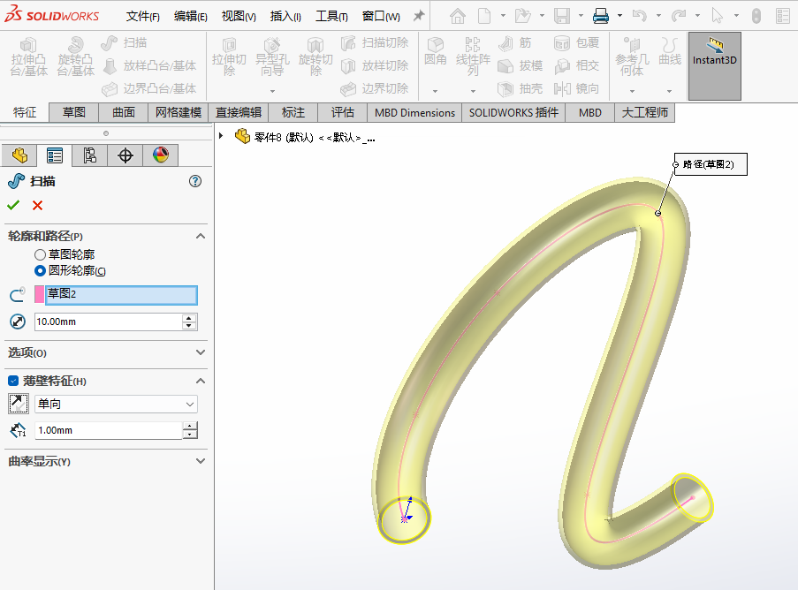Cancel the sweep with red X
Viewport: 798px width, 590px height.
37,205
